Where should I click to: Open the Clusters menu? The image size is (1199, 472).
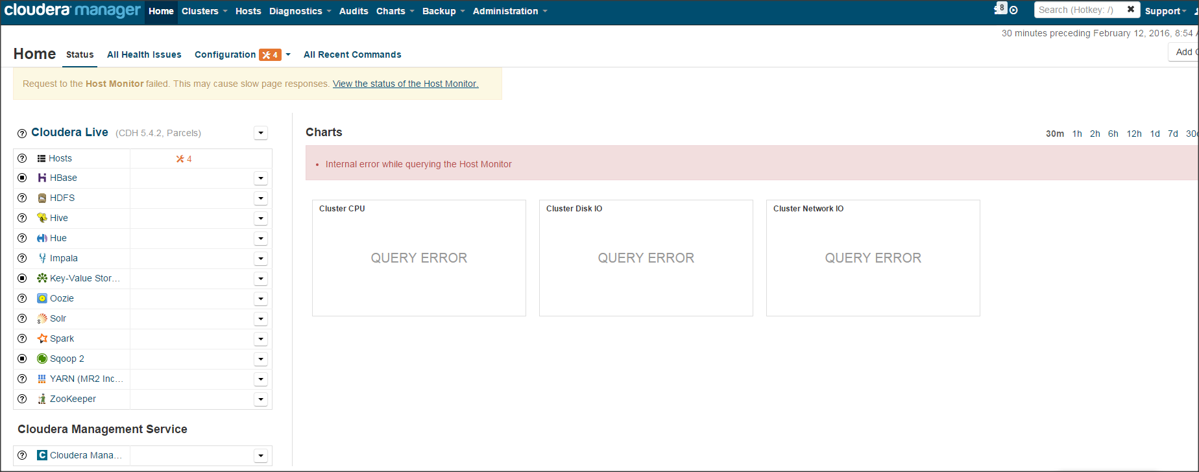(204, 11)
